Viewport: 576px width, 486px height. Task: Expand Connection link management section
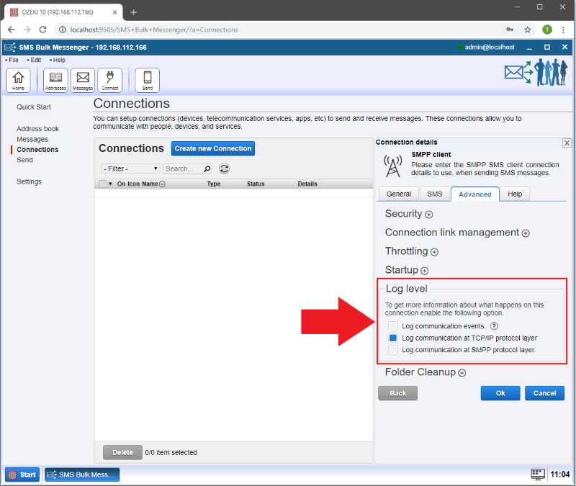tap(526, 233)
